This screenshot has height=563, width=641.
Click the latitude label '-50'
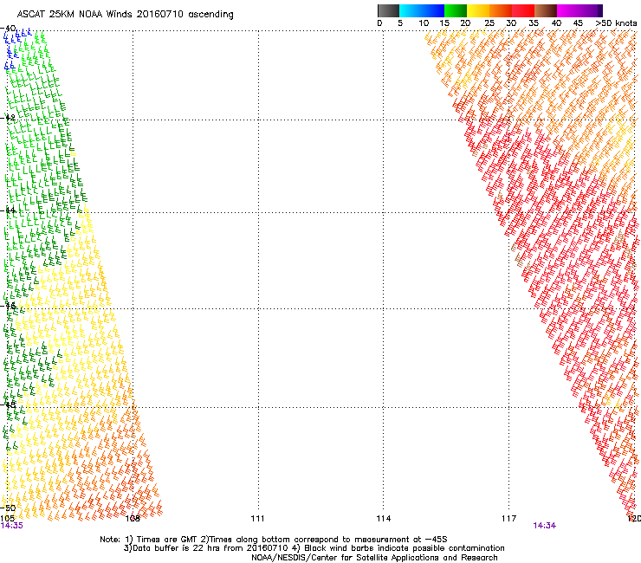[9, 508]
